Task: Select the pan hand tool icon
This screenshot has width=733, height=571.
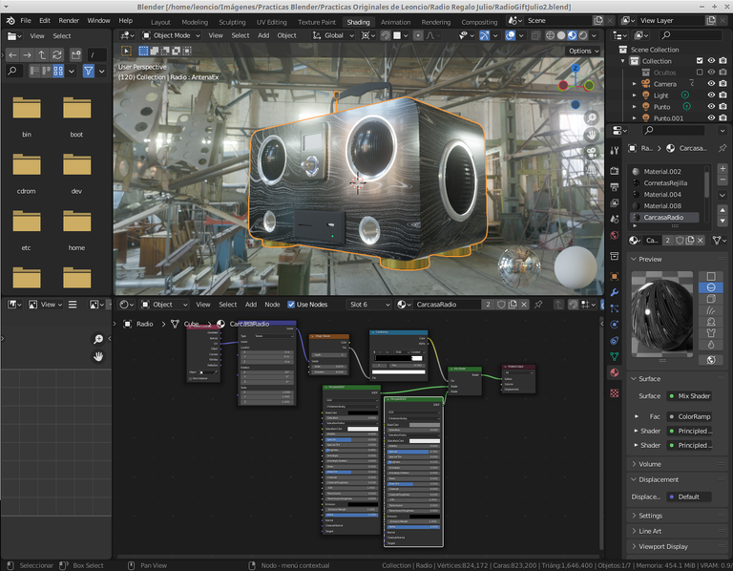Action: (x=97, y=356)
